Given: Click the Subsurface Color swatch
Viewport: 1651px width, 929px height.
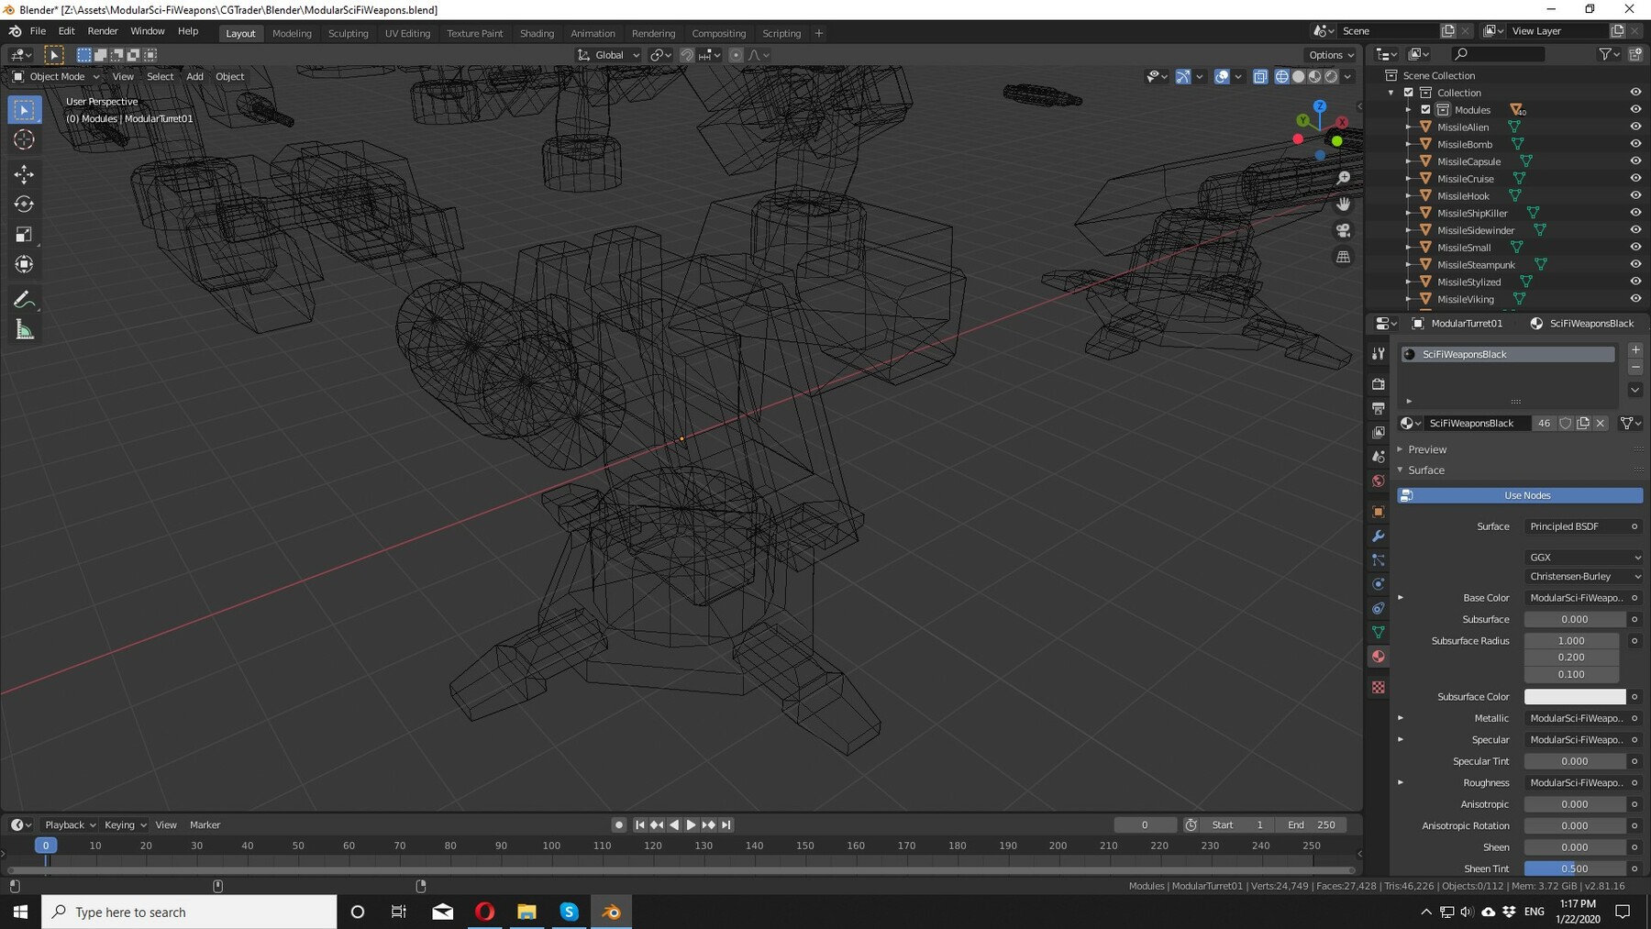Looking at the screenshot, I should (x=1574, y=696).
